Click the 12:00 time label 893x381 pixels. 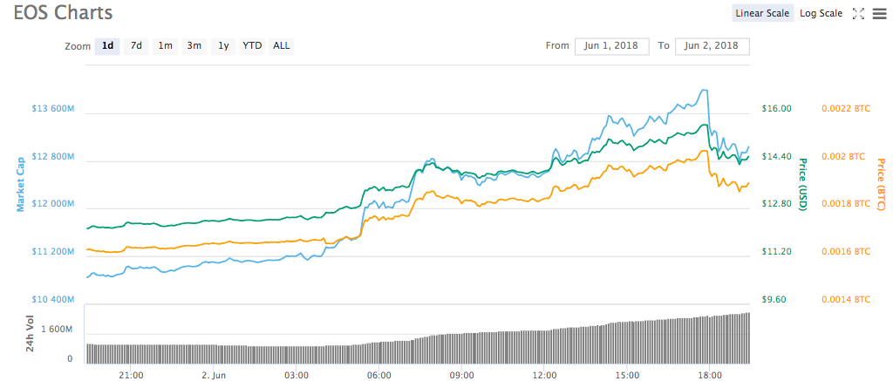tap(544, 375)
